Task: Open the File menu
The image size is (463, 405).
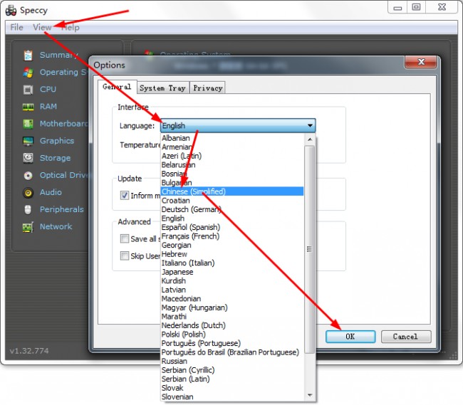Action: (16, 28)
